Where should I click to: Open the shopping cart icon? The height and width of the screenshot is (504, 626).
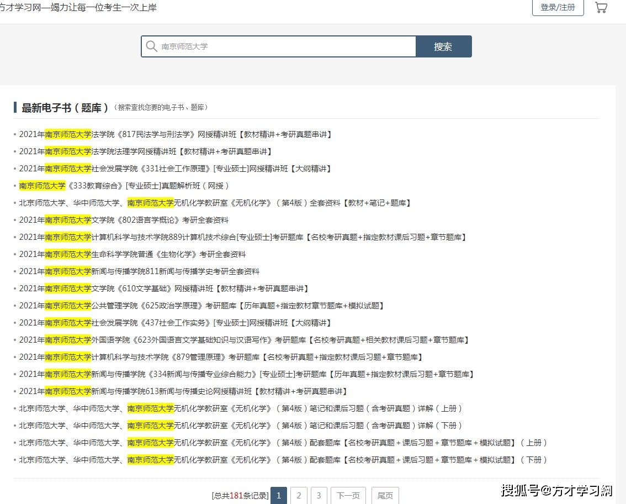click(x=601, y=7)
